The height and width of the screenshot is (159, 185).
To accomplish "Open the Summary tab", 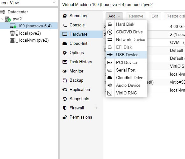I will pos(81,16).
